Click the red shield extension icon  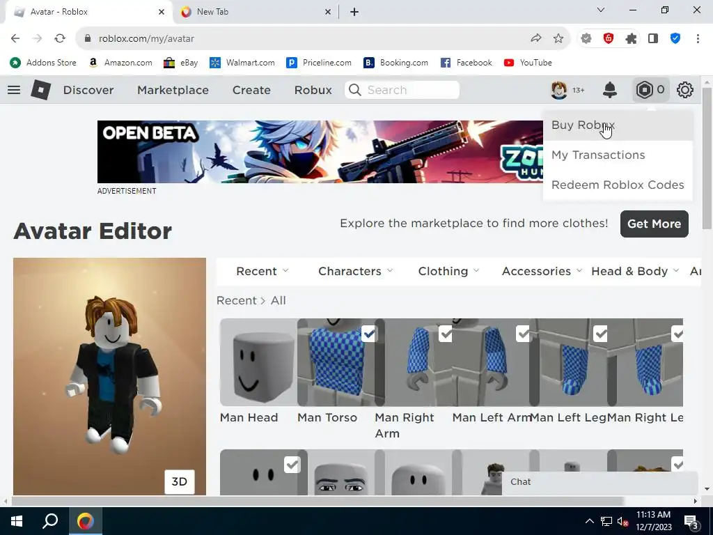pos(609,39)
